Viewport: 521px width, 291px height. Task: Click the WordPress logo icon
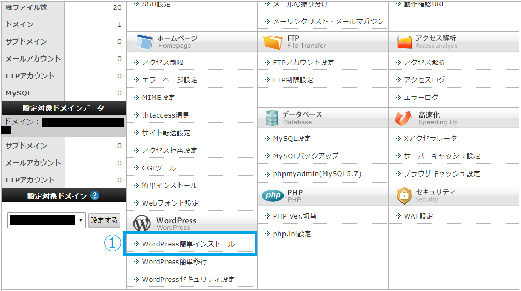142,223
